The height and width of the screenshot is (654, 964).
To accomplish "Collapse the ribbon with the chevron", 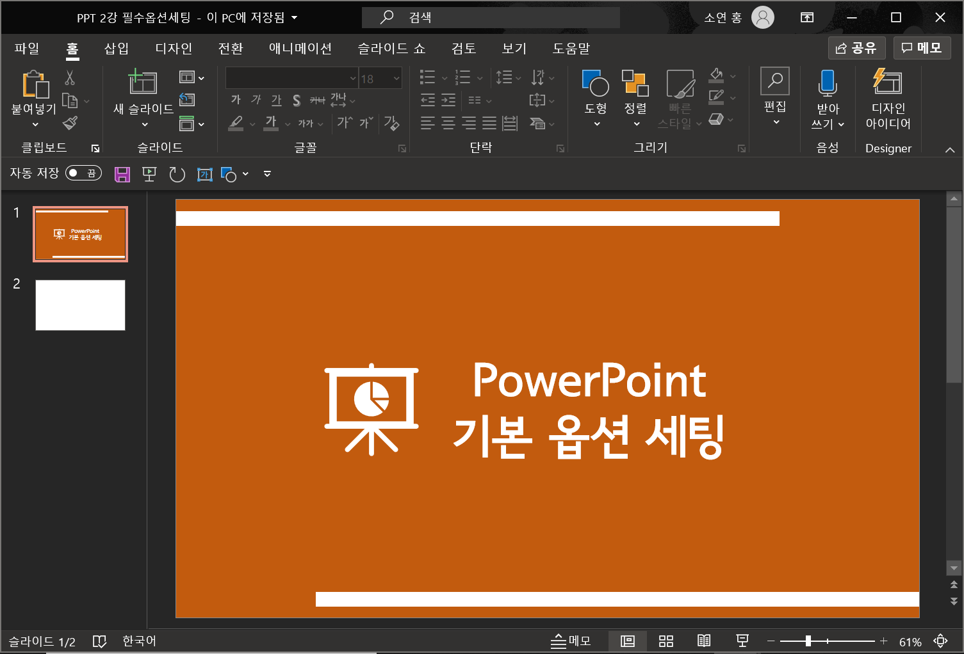I will point(950,150).
